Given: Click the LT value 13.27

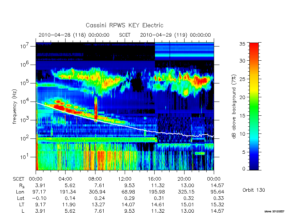Looking at the screenshot, I should (99, 204).
